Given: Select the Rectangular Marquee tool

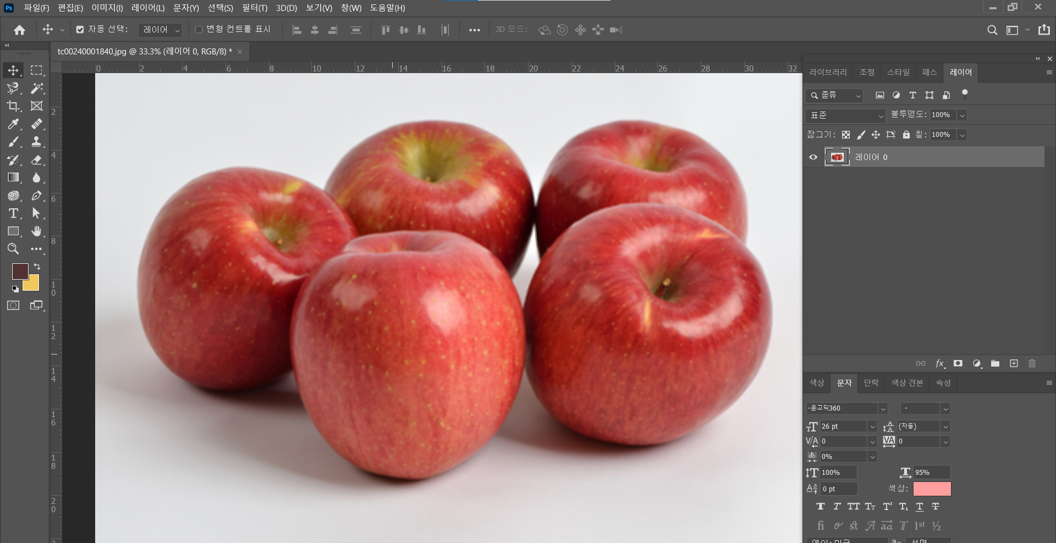Looking at the screenshot, I should pos(36,70).
